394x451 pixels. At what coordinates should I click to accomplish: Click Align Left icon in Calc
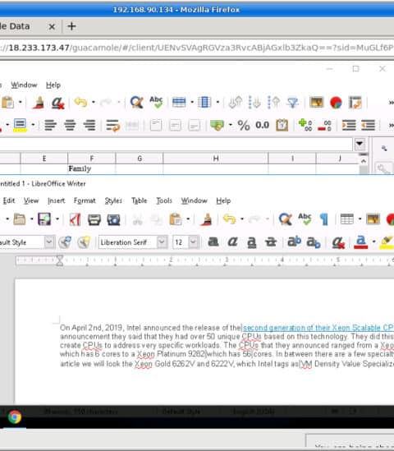pyautogui.click(x=51, y=125)
